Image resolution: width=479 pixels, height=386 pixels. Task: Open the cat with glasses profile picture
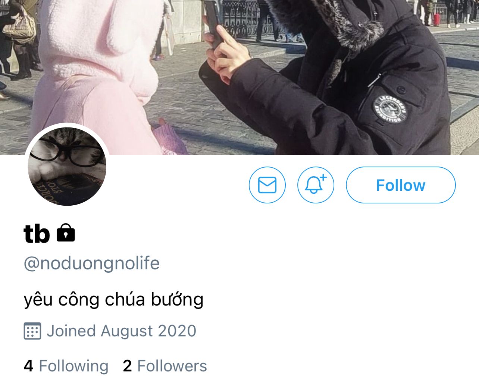coord(67,166)
